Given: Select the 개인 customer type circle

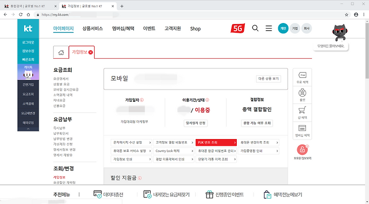Looking at the screenshot, I should click(283, 29).
